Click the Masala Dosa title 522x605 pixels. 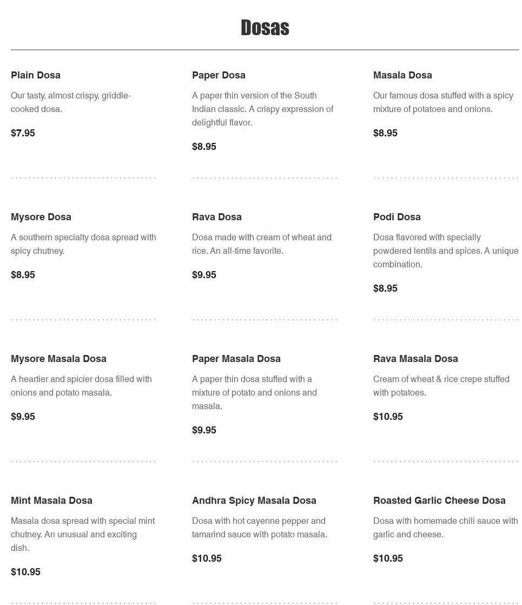[x=402, y=75]
